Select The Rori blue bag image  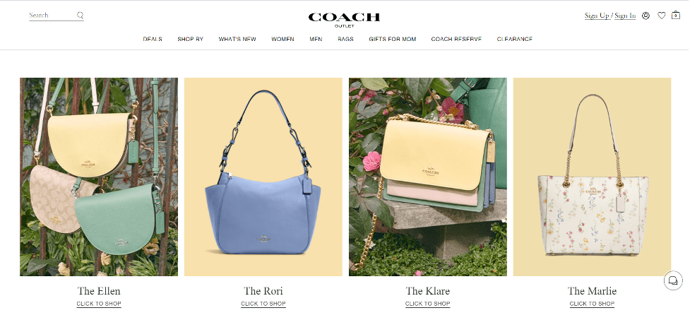click(263, 177)
